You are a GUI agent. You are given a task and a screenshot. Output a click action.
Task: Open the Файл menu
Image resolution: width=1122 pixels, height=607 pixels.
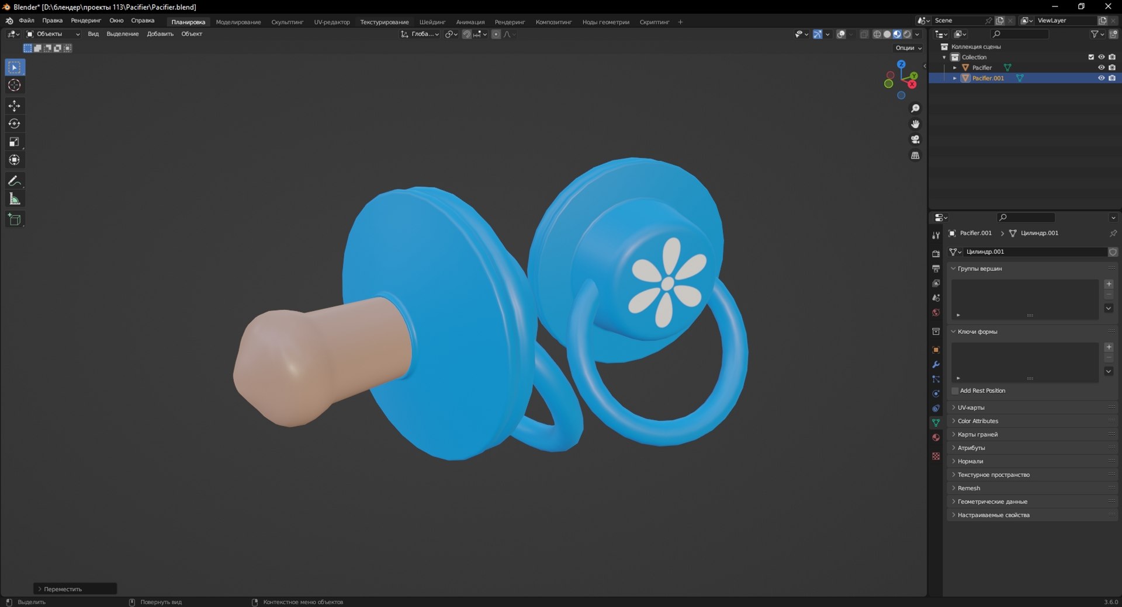point(26,20)
